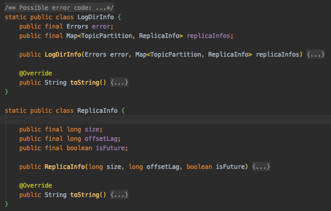
Task: Click the 'offsetLag' field declaration
Action: coord(101,139)
